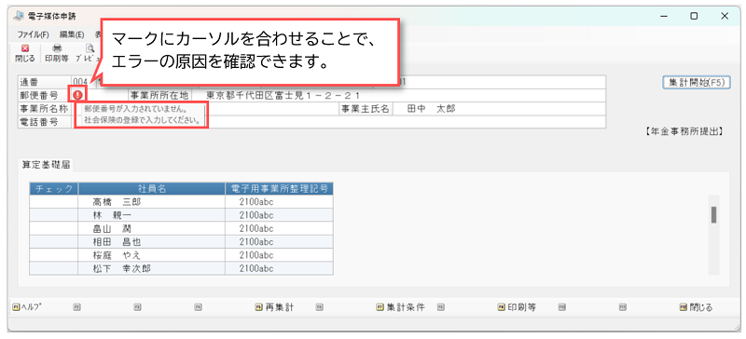Tick the チェック cell for 松下 幸次郎

(54, 268)
